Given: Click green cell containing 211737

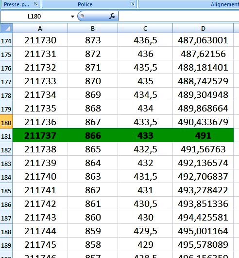Looking at the screenshot, I should coord(40,135).
